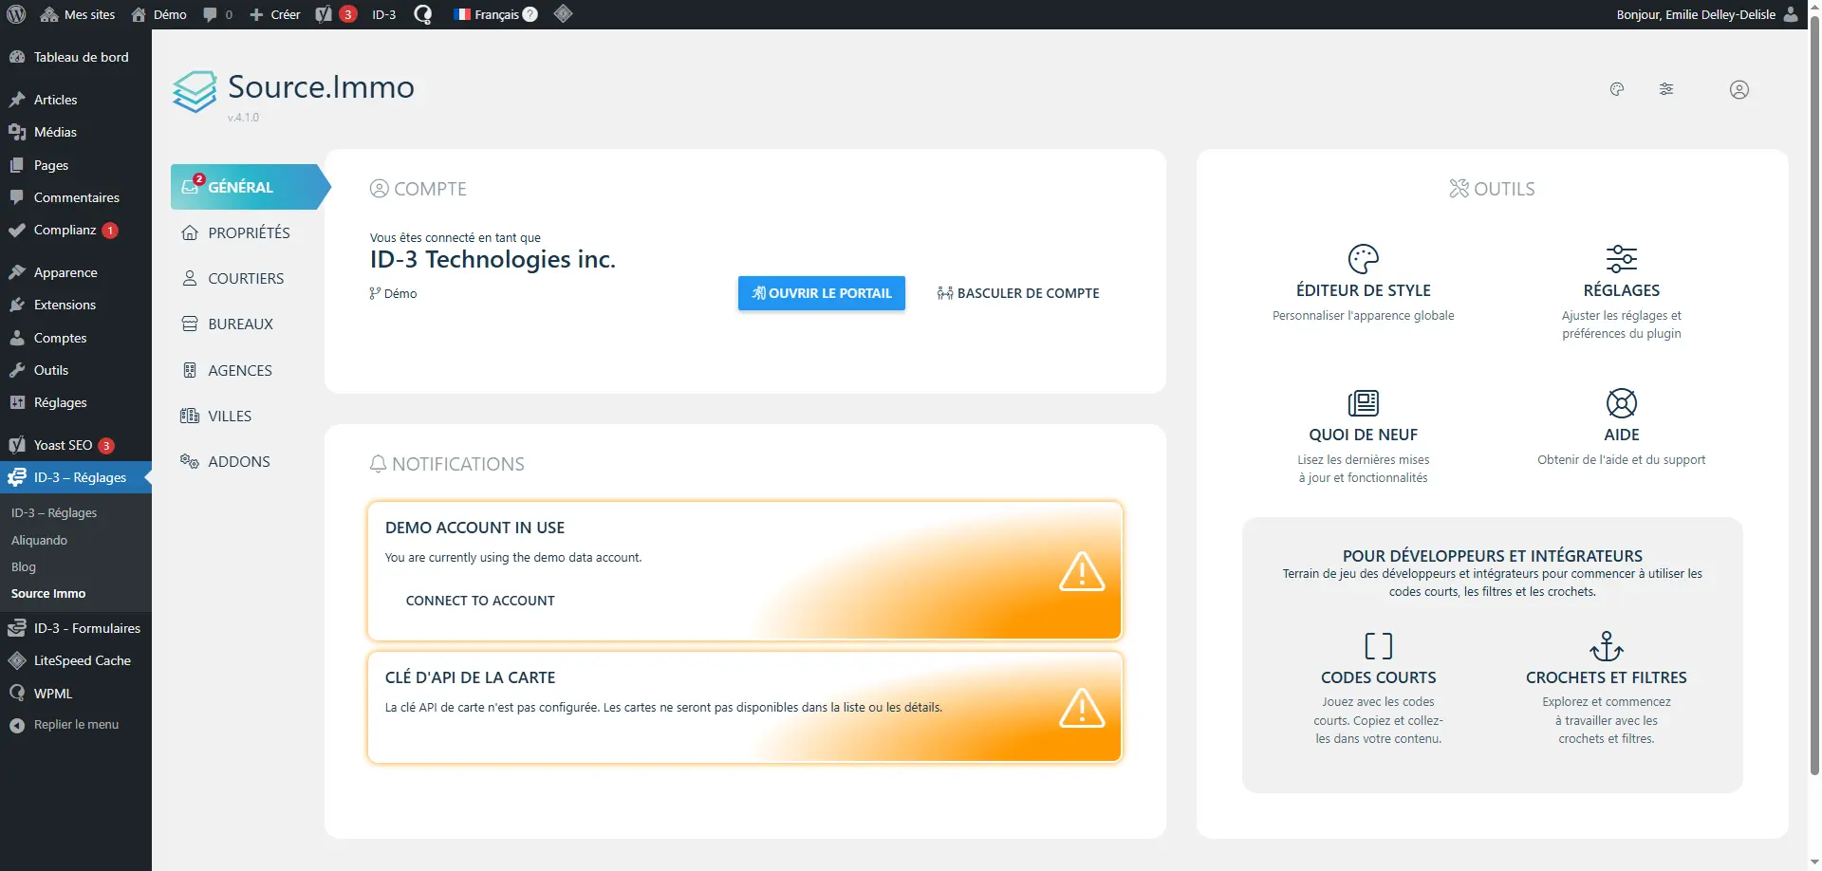
Task: Click the v.4.1.0 version label
Action: [243, 118]
